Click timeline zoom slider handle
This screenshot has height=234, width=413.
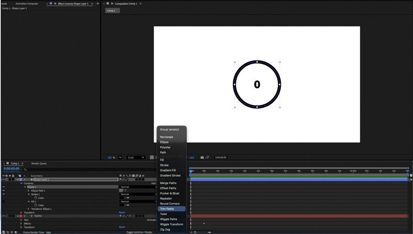tap(195, 232)
